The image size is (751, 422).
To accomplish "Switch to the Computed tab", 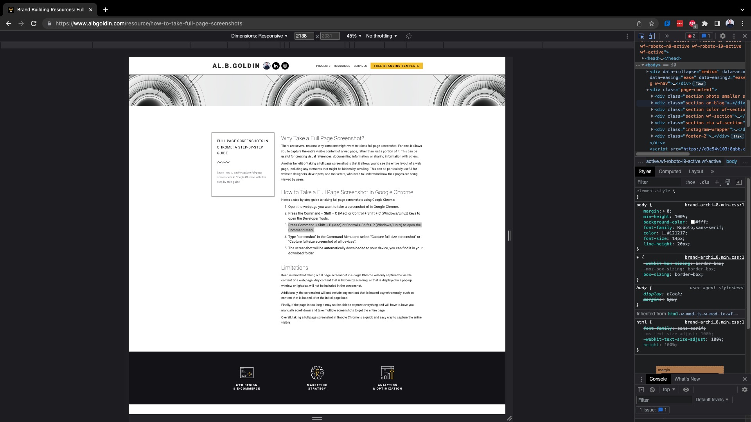I will 670,172.
